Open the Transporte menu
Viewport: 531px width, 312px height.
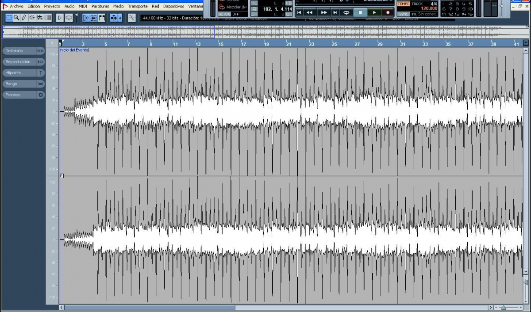[x=138, y=6]
